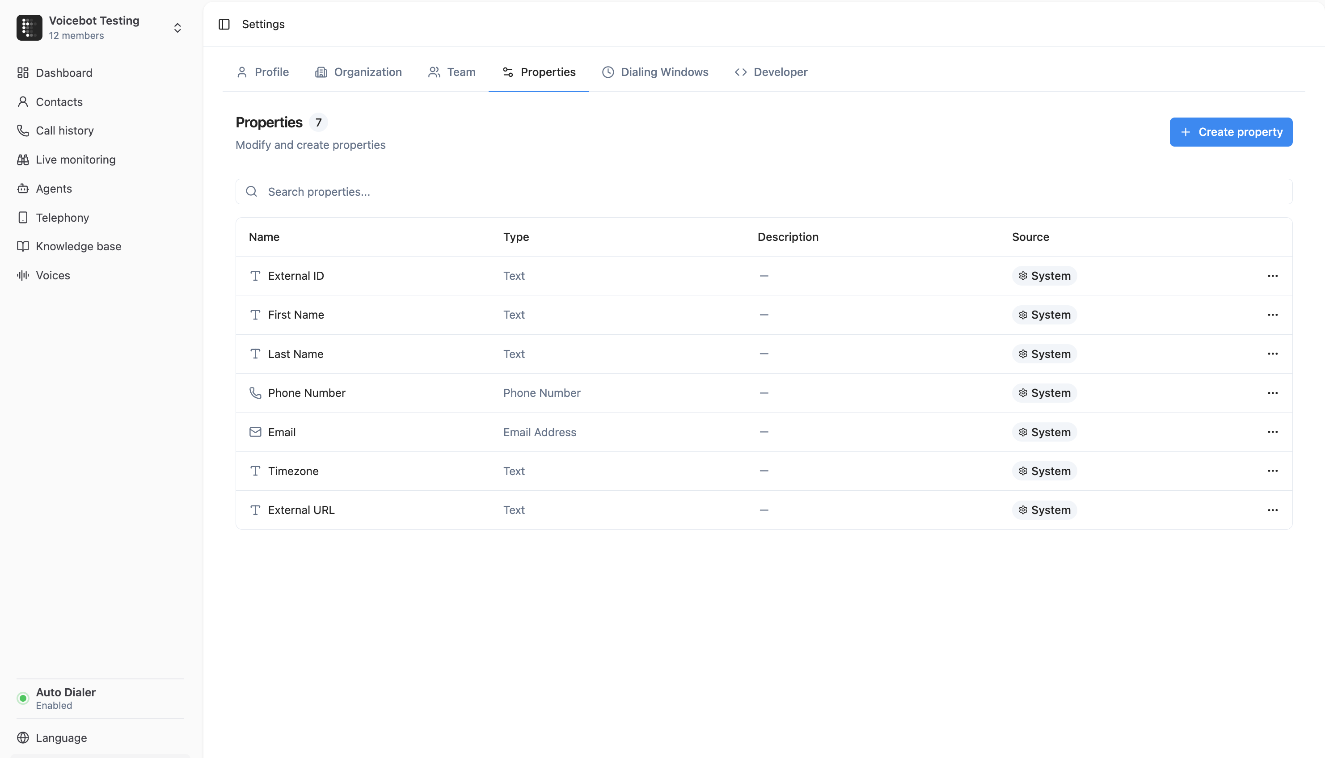Open the Knowledge base
Viewport: 1325px width, 758px height.
click(x=79, y=246)
